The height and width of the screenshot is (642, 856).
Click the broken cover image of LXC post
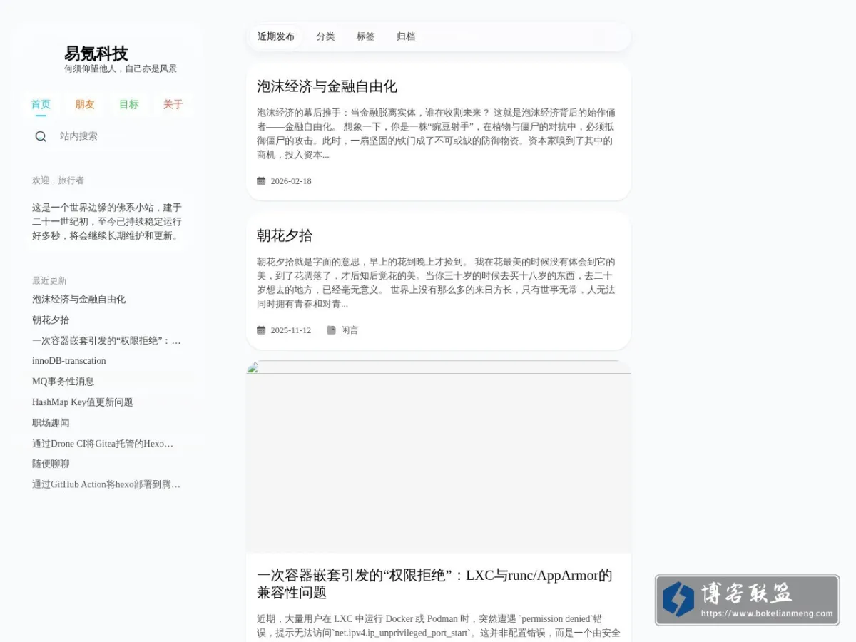(439, 457)
